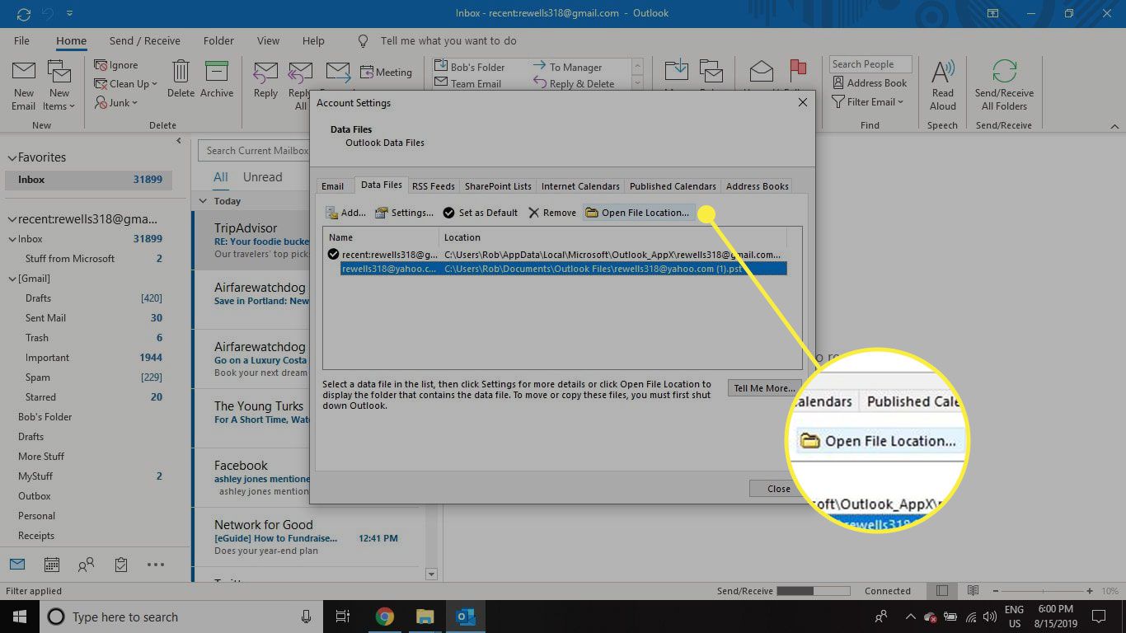Click the Reply & Delete quick step
The image size is (1126, 633).
point(575,83)
